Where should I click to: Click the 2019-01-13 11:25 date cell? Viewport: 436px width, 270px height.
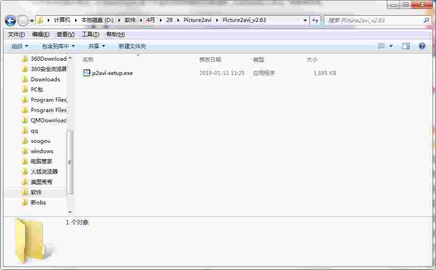click(x=222, y=73)
